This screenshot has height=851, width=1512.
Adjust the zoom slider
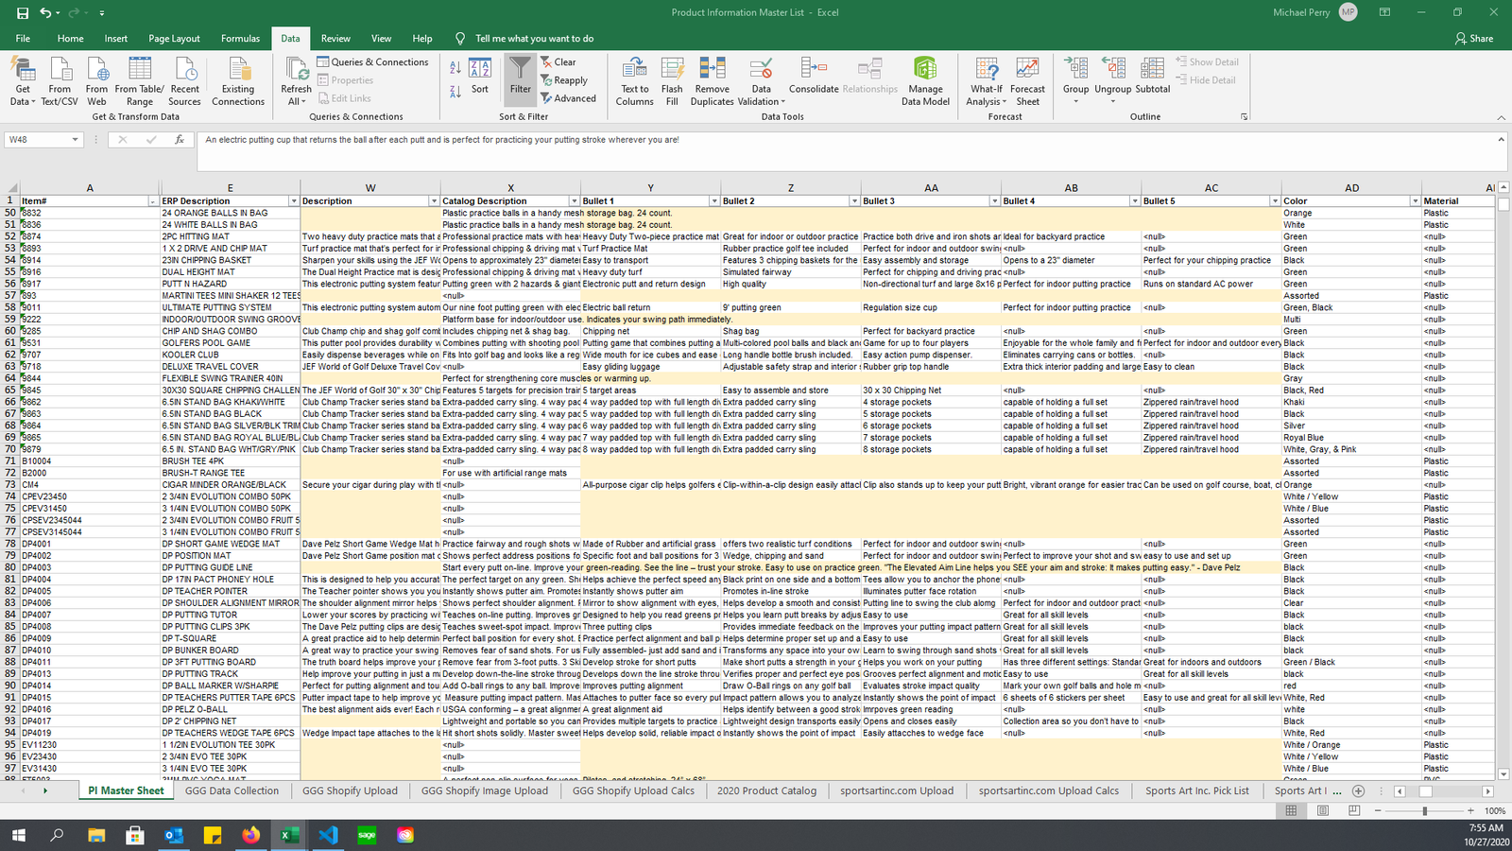(1425, 811)
